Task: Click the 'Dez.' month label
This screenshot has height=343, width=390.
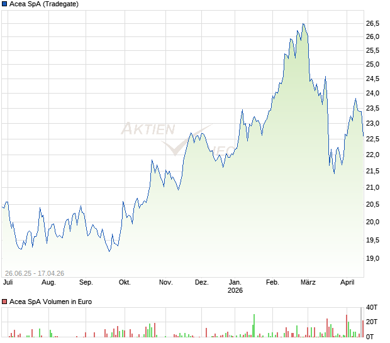Action: 202,283
